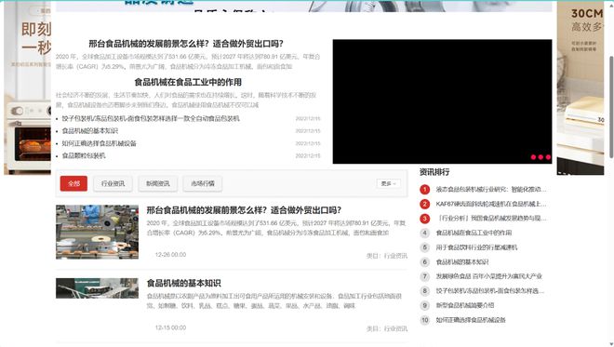
Task: Open centered headline 食品机械在食品工业中的作用
Action: 188,82
